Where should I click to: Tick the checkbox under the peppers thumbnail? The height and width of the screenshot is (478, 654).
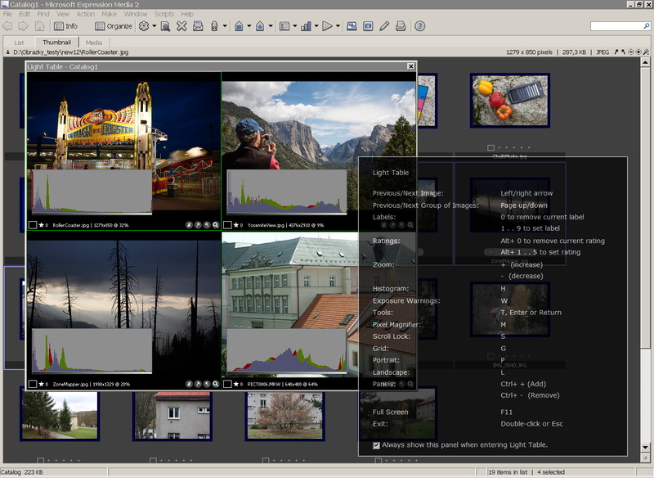coord(491,148)
